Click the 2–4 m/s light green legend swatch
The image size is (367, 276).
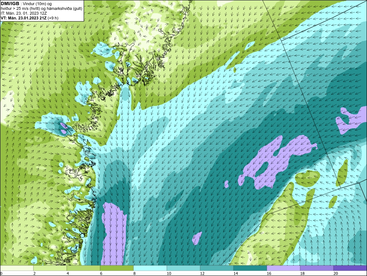click(50, 268)
